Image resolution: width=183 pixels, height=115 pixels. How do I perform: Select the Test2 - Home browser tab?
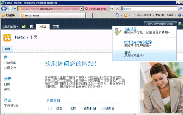pos(53,15)
